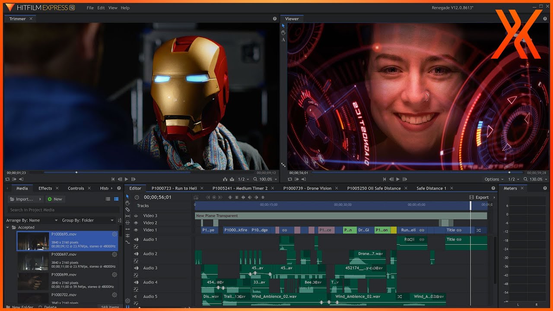Image resolution: width=553 pixels, height=311 pixels.
Task: Switch to the Effects tab
Action: pyautogui.click(x=45, y=188)
